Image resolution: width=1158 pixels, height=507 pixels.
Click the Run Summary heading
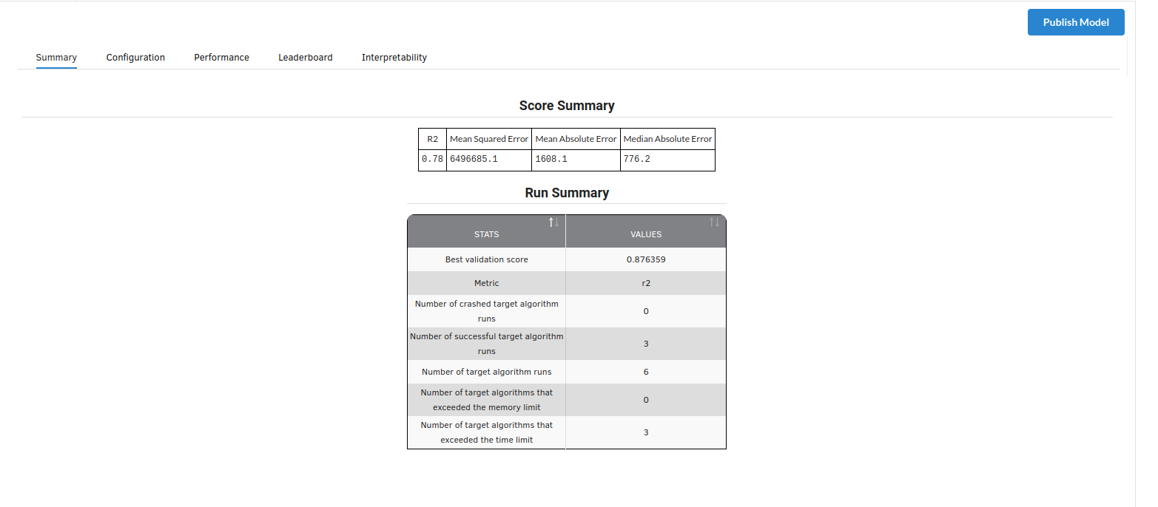click(x=567, y=193)
